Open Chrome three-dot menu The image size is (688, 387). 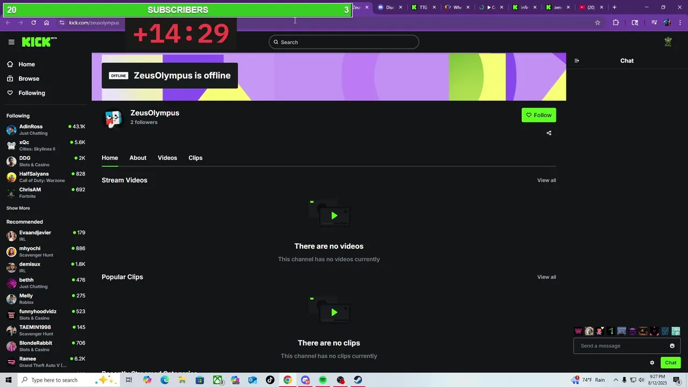tap(680, 23)
